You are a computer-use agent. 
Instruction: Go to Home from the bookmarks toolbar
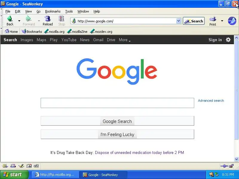coord(11,32)
